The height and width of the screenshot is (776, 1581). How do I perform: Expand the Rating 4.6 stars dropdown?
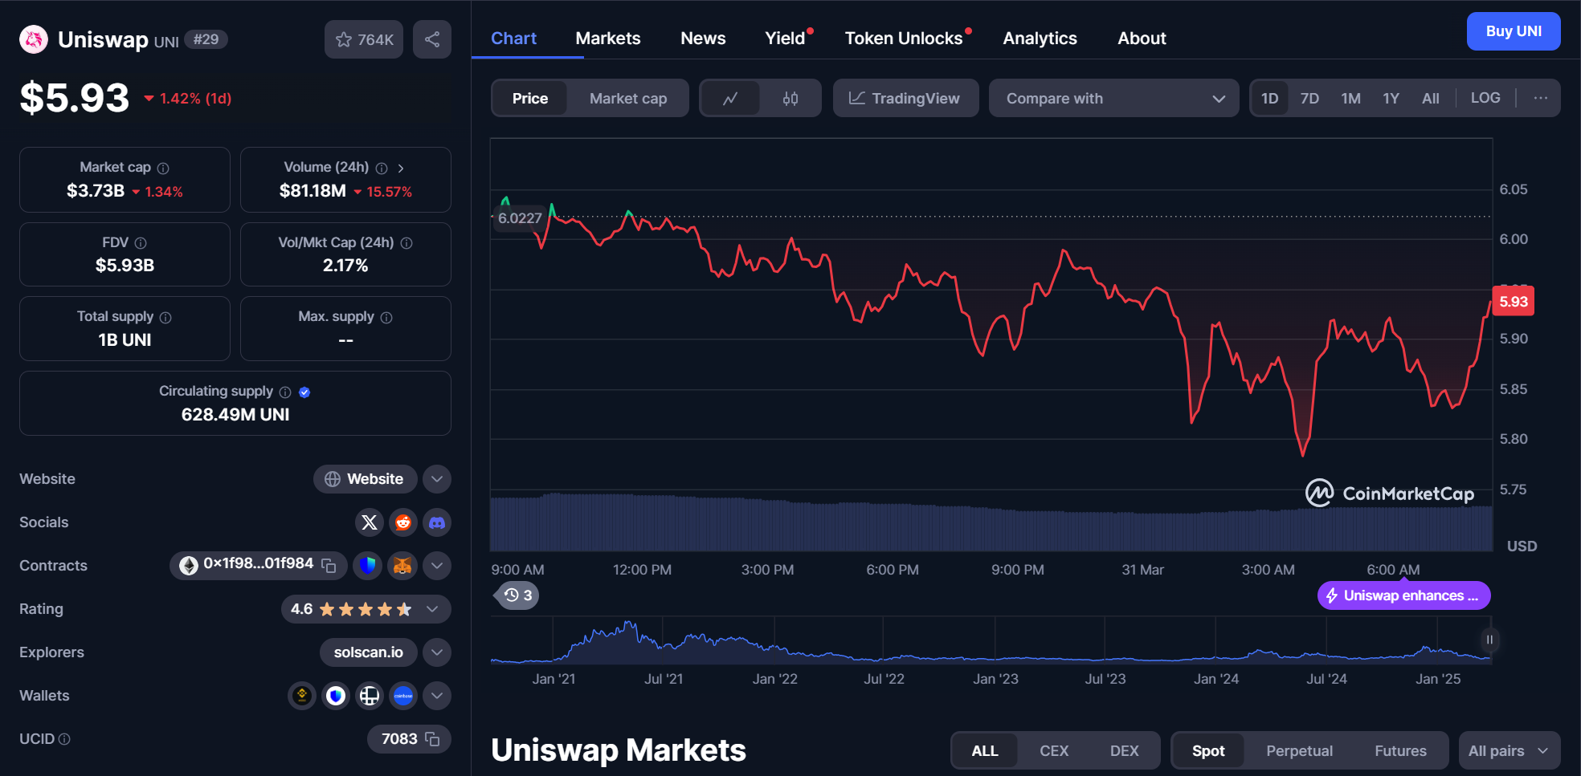432,609
